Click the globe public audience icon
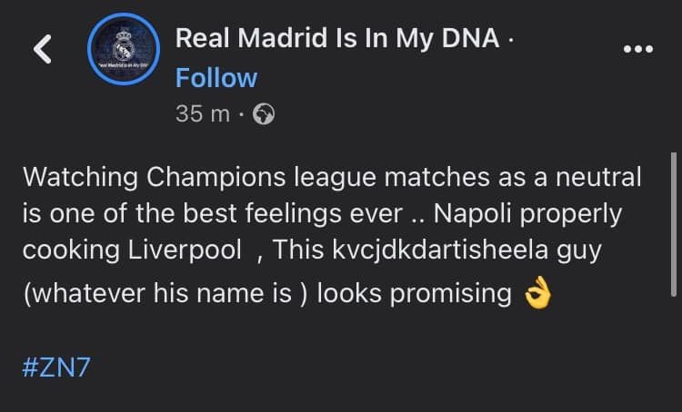The width and height of the screenshot is (682, 412). [x=263, y=115]
